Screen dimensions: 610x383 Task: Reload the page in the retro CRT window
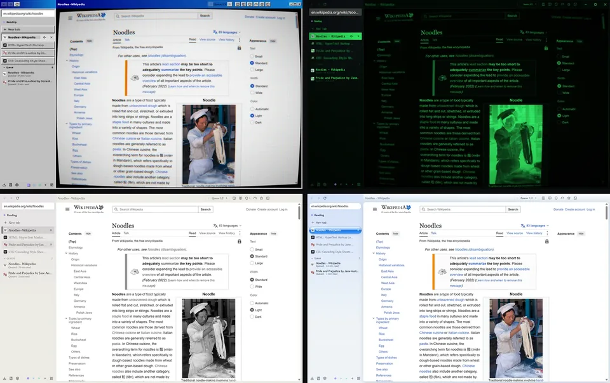pyautogui.click(x=17, y=4)
